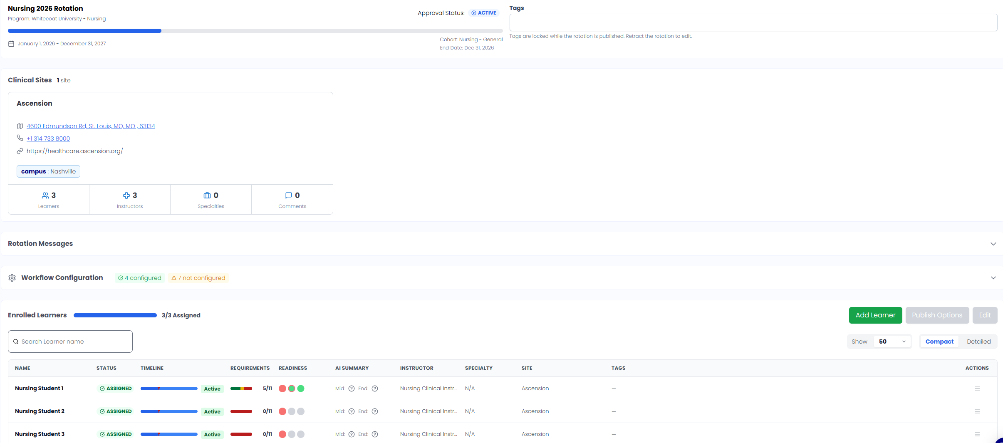Click red readiness dot for Nursing Student 3
This screenshot has width=1003, height=443.
coord(282,434)
